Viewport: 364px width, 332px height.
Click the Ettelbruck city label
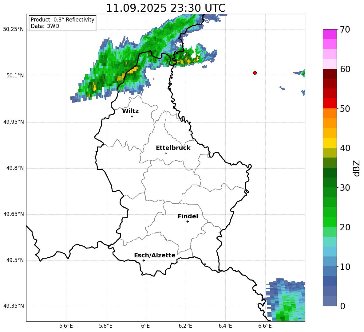pos(173,148)
